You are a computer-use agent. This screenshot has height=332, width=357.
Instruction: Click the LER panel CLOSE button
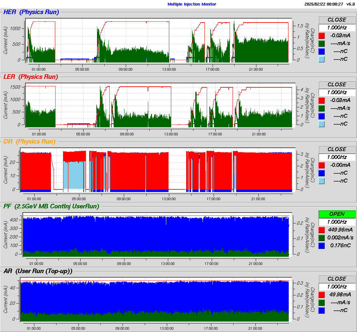click(x=337, y=84)
